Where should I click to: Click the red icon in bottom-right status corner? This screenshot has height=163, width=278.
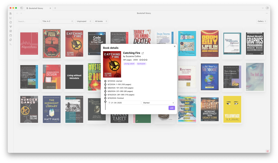tap(268, 151)
